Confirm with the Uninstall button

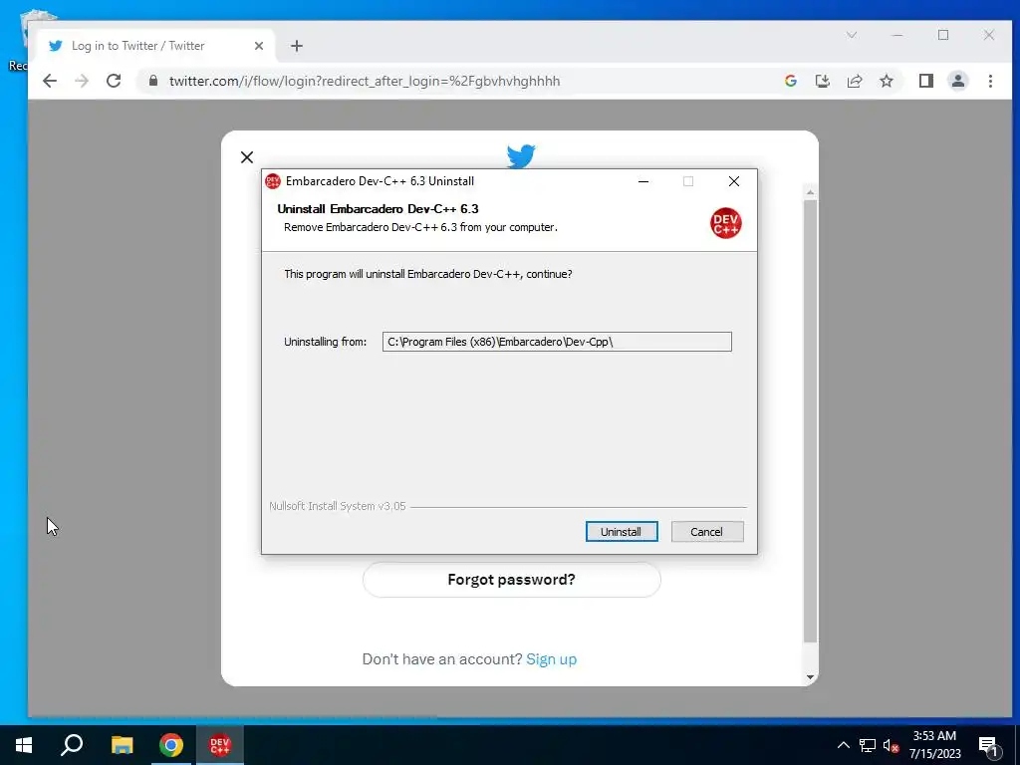[622, 532]
